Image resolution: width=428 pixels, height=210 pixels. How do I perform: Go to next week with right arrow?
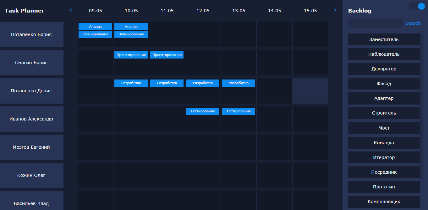(x=335, y=10)
